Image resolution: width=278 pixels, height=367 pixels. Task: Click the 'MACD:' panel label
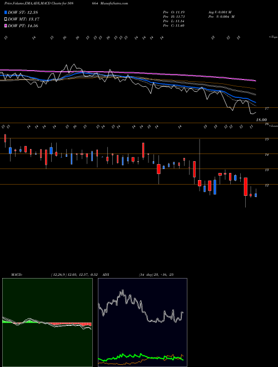(x=16, y=275)
